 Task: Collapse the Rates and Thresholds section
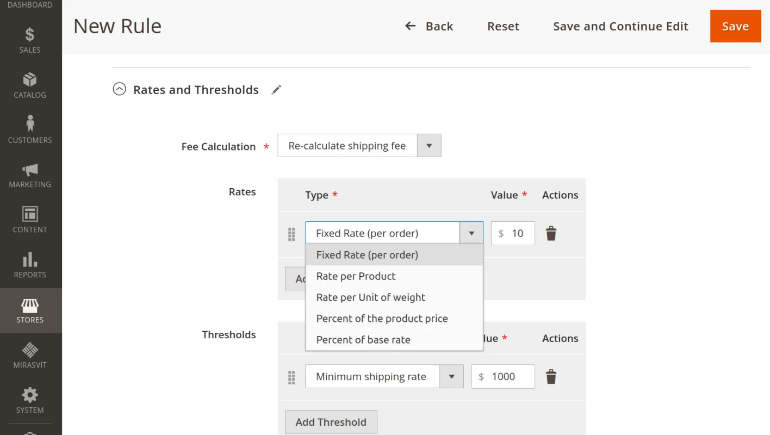coord(119,89)
